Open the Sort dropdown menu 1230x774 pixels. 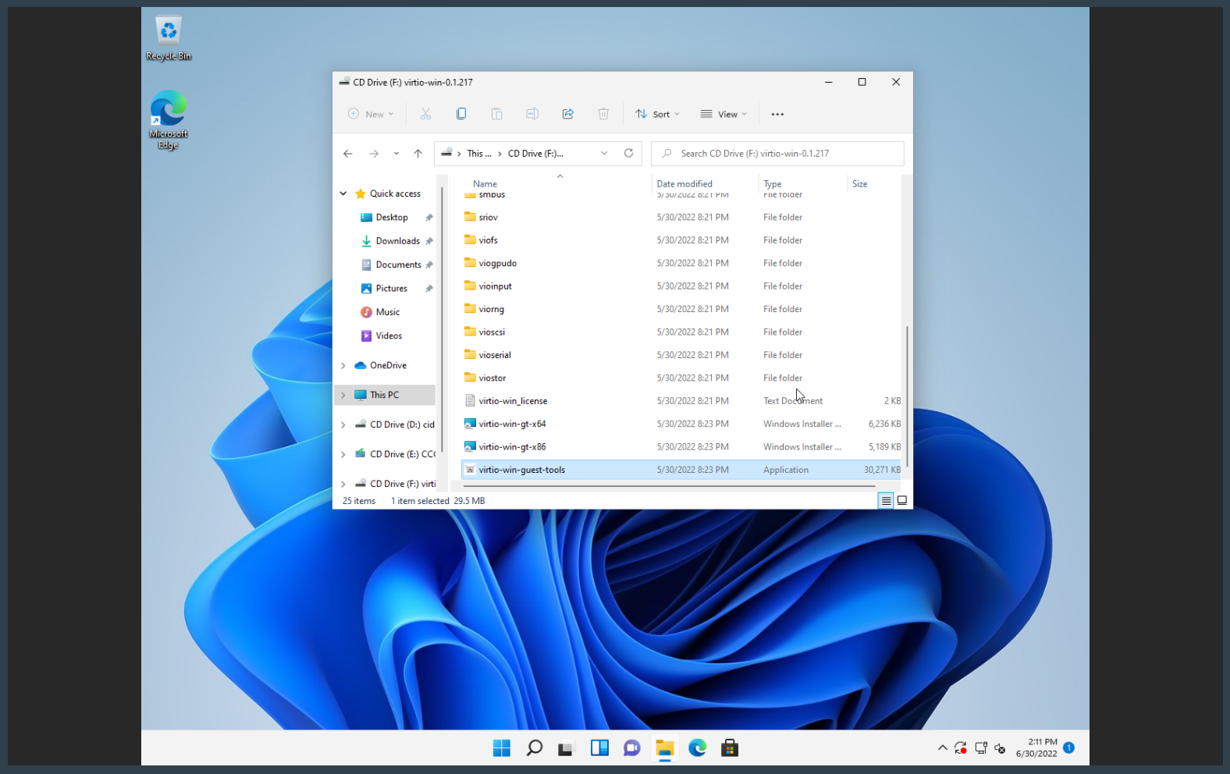point(657,114)
